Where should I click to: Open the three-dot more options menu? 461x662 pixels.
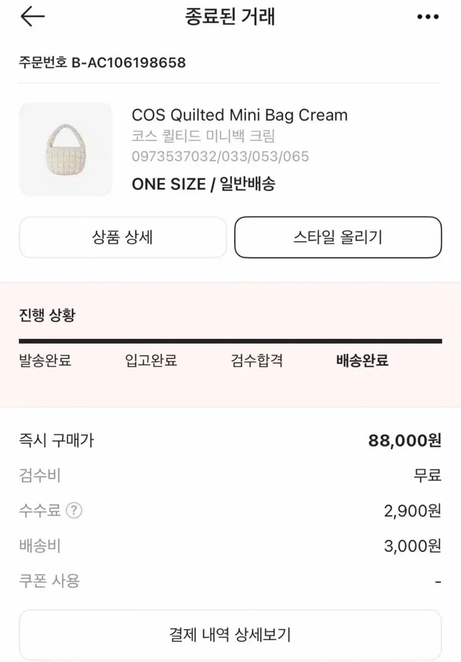coord(428,18)
